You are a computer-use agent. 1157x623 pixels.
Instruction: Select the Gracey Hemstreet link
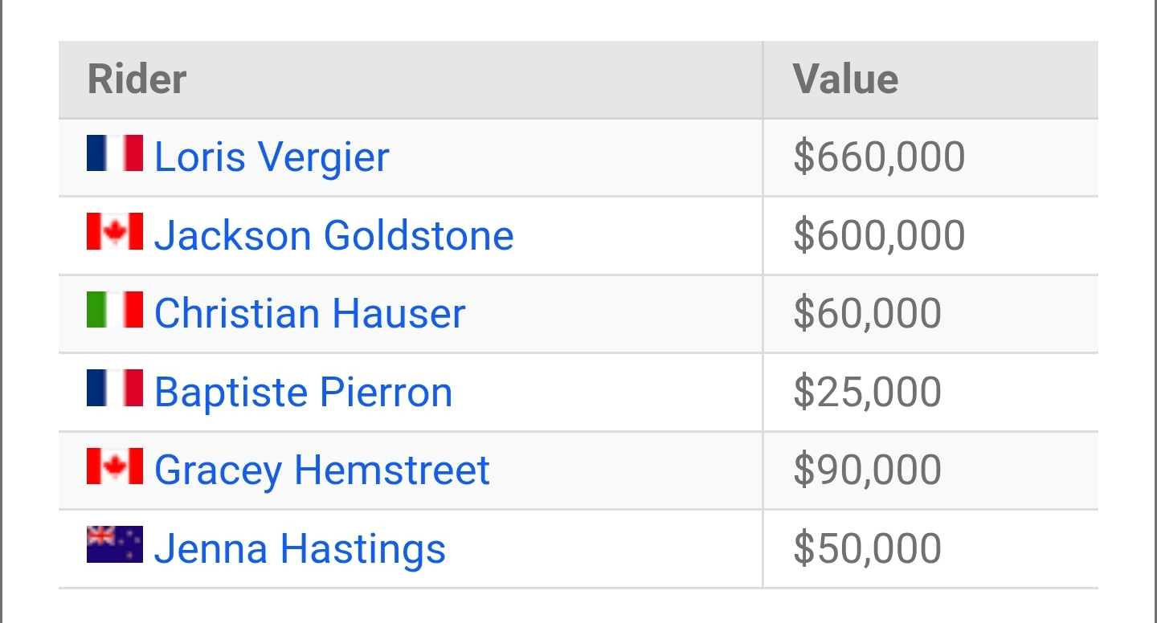coord(321,470)
